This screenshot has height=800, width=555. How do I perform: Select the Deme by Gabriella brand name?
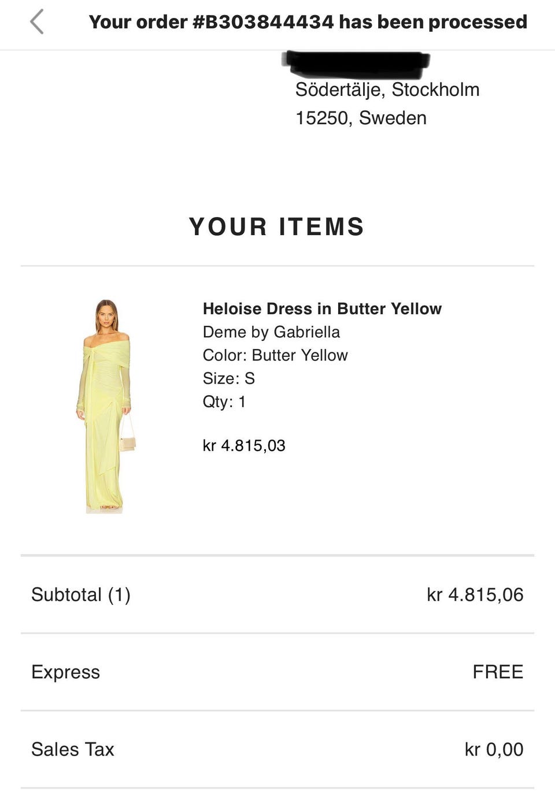point(271,332)
